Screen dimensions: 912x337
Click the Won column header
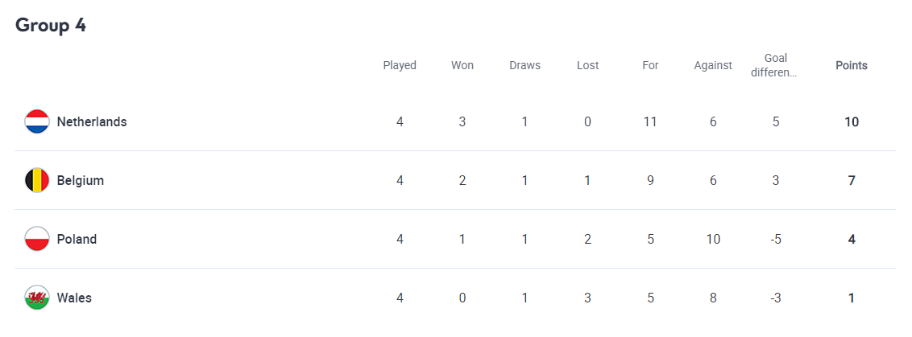462,66
